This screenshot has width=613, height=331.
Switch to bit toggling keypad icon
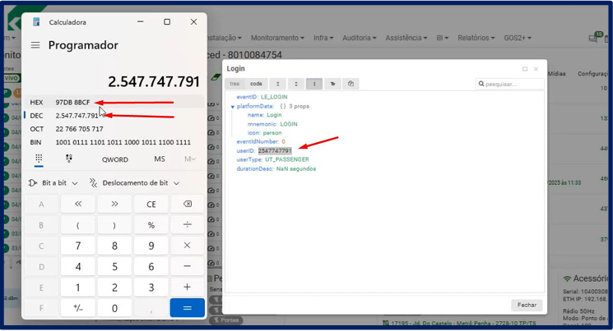point(68,159)
